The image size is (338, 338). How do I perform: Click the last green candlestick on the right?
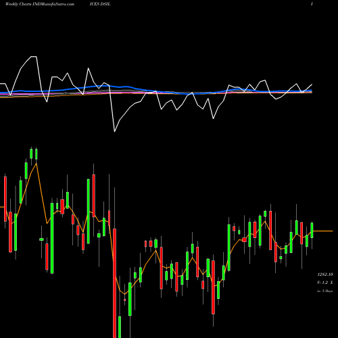(x=312, y=231)
